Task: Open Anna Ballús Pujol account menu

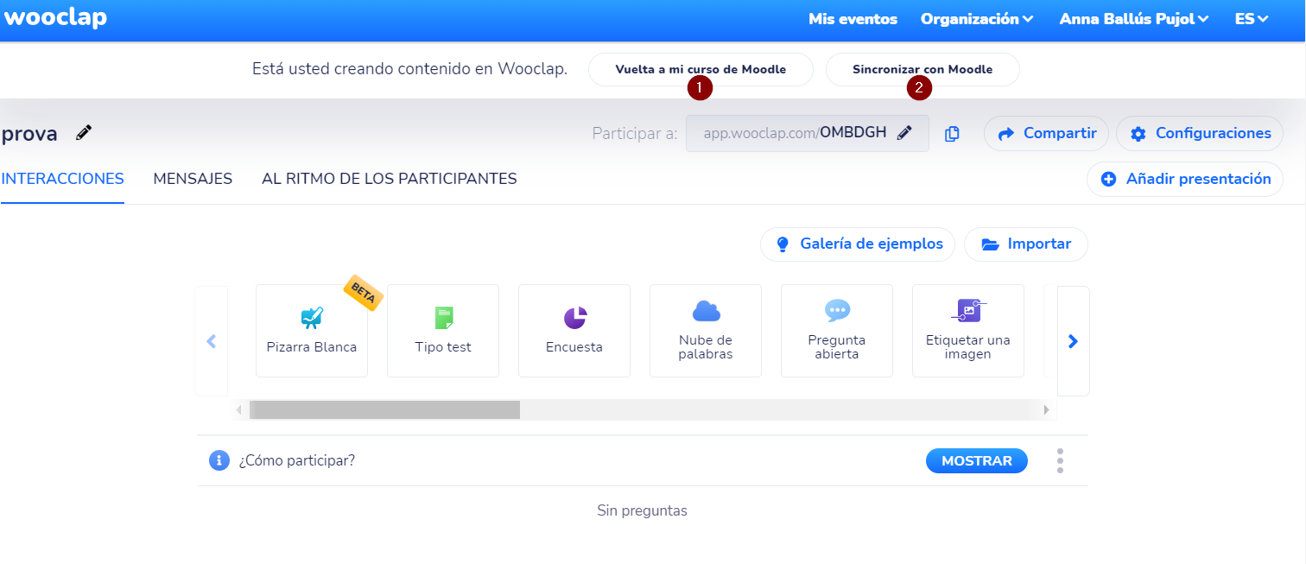Action: (x=1134, y=19)
